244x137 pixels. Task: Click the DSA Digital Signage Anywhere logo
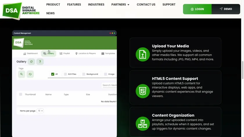click(21, 10)
